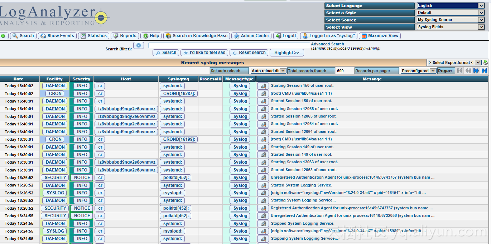The width and height of the screenshot is (491, 244).
Task: Open the Statistics menu item
Action: (93, 36)
